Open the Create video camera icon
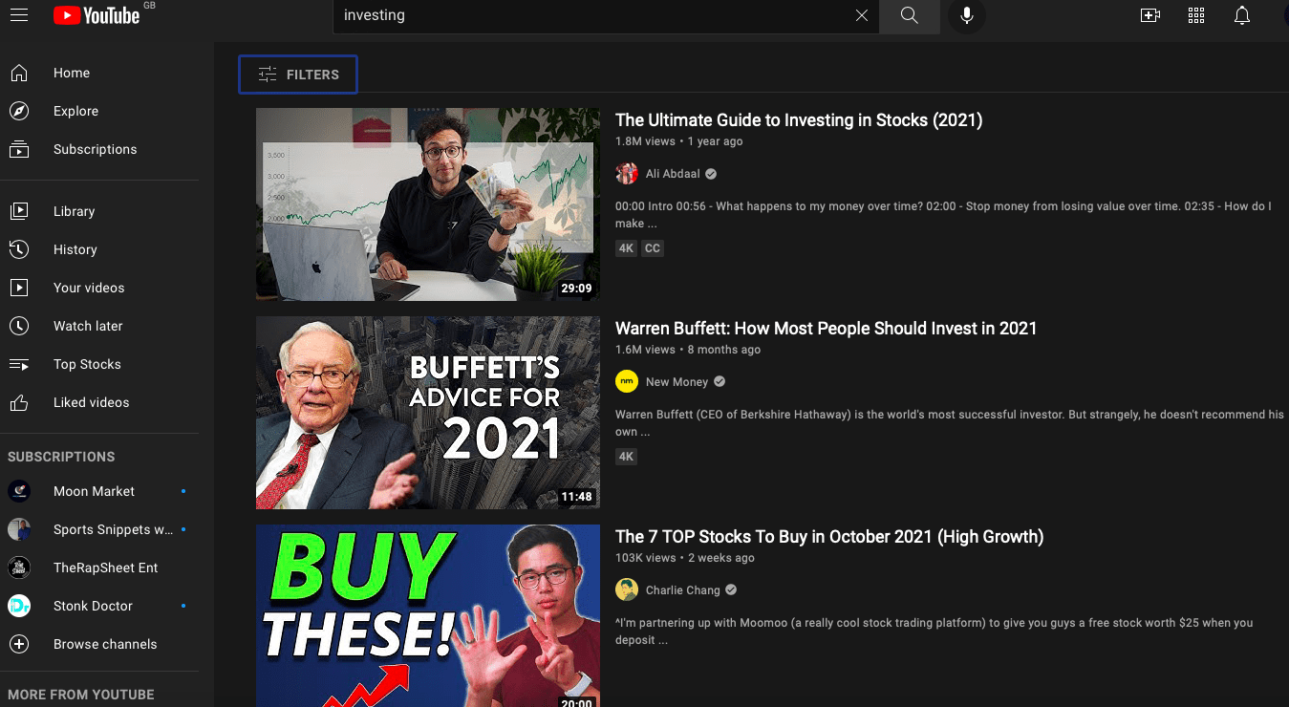The image size is (1289, 707). click(1150, 15)
